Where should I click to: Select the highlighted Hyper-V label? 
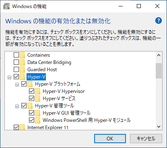coord(36,77)
